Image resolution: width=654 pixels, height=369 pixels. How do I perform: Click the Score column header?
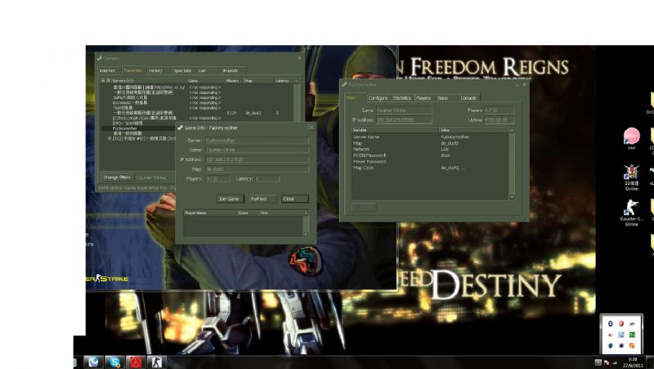[248, 213]
